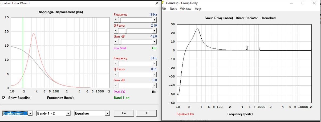321x122 pixels.
Task: Open the Help menu in Hornresp
Action: tap(198, 9)
